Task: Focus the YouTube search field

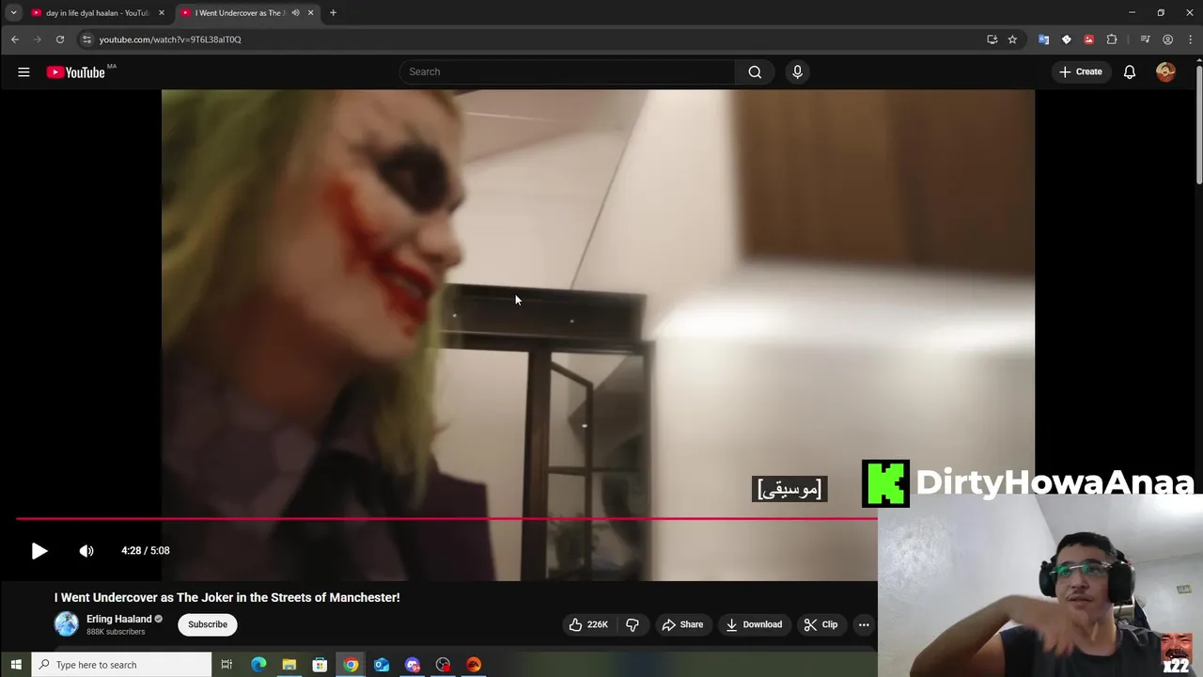Action: (568, 71)
